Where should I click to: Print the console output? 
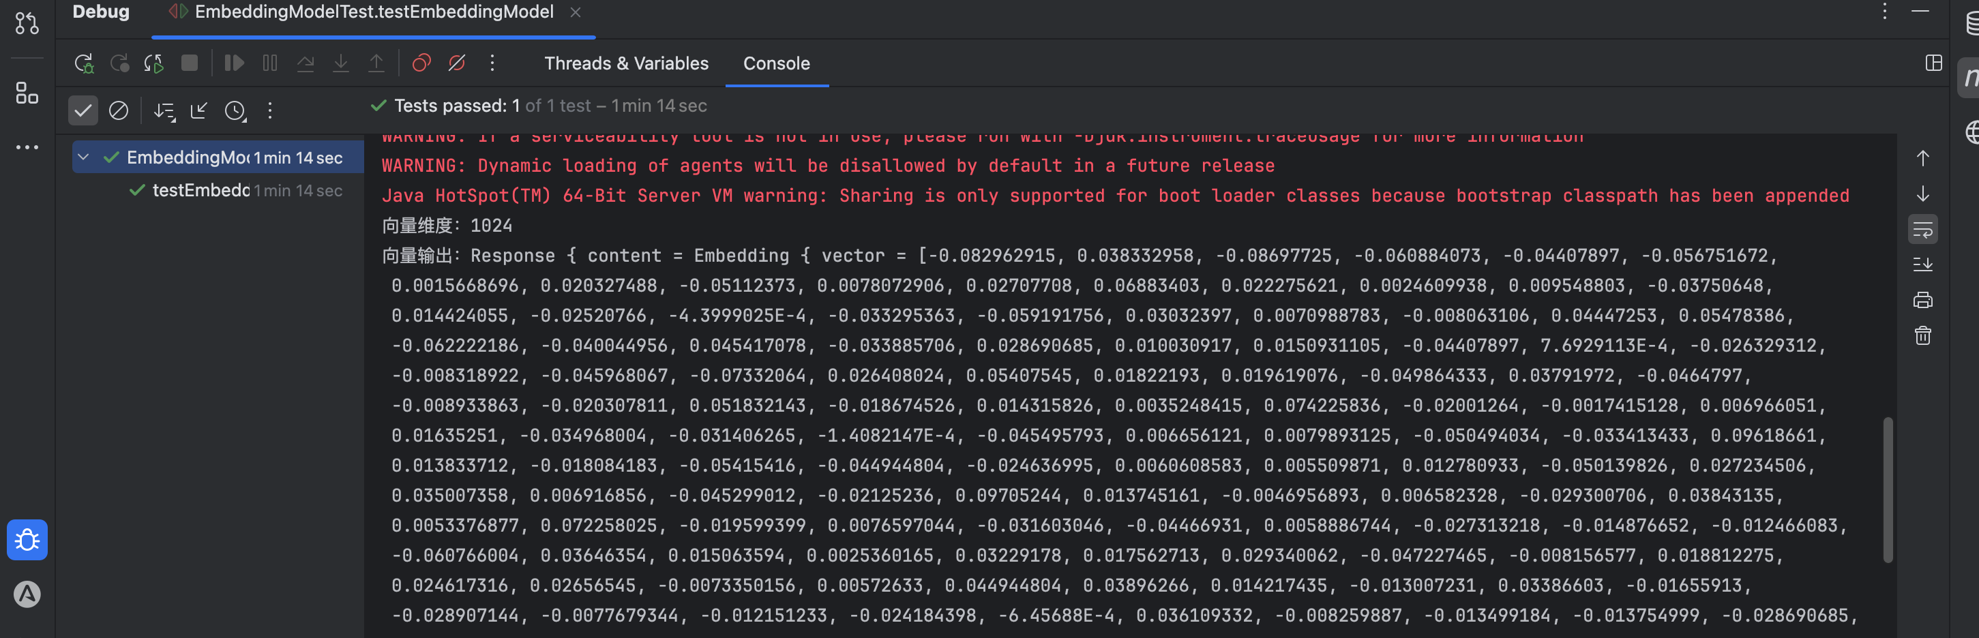click(1922, 299)
